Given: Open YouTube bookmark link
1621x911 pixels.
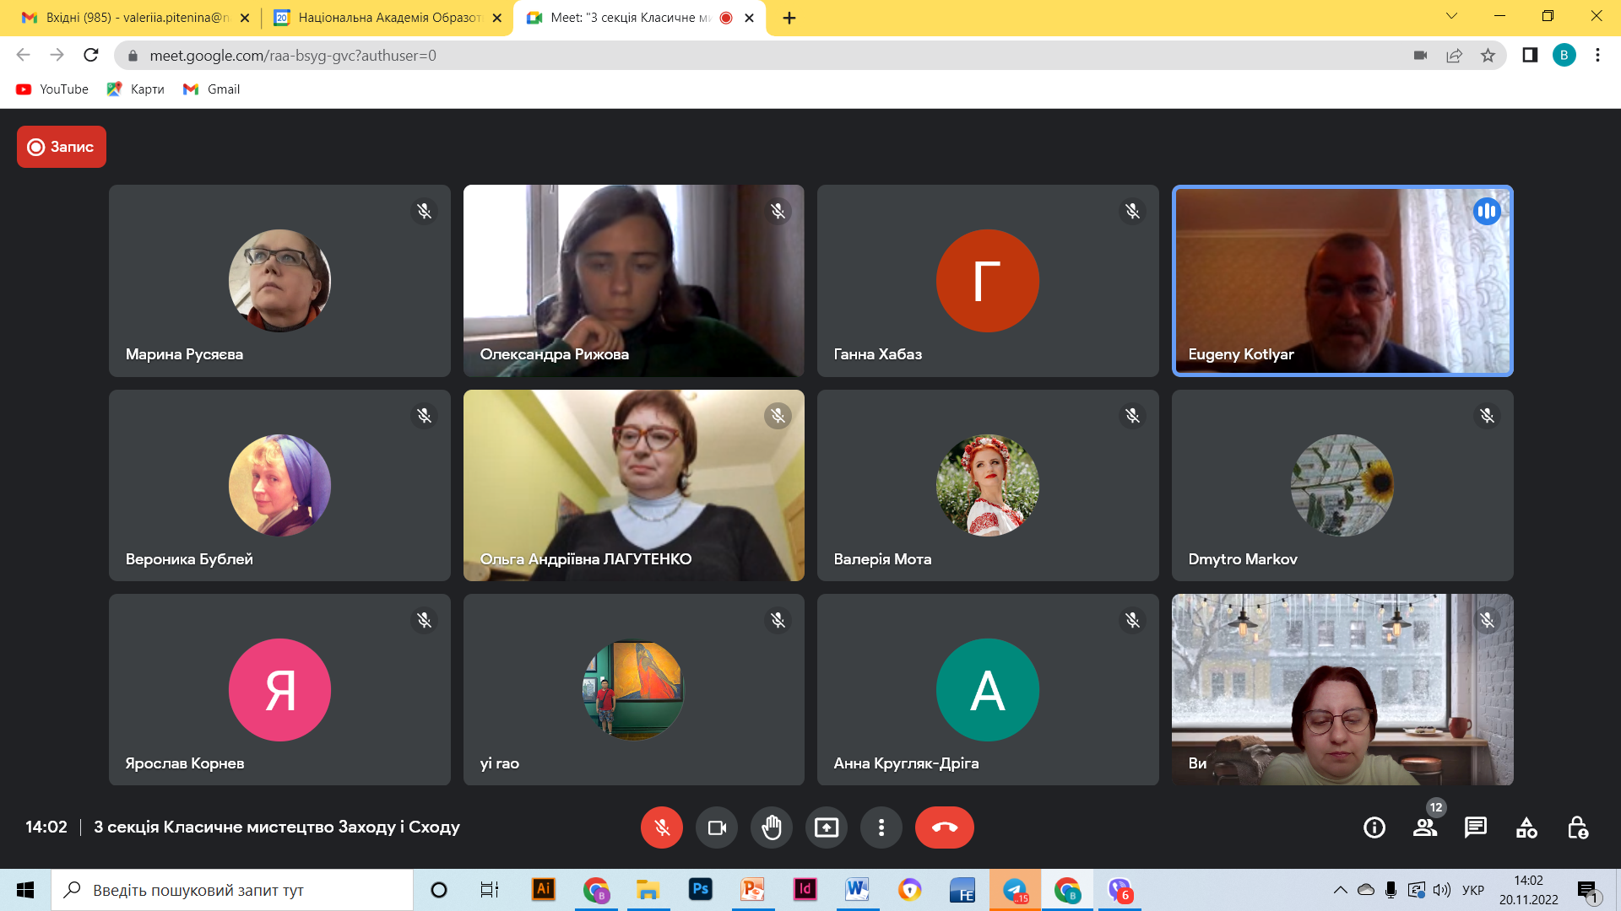Looking at the screenshot, I should pos(52,89).
